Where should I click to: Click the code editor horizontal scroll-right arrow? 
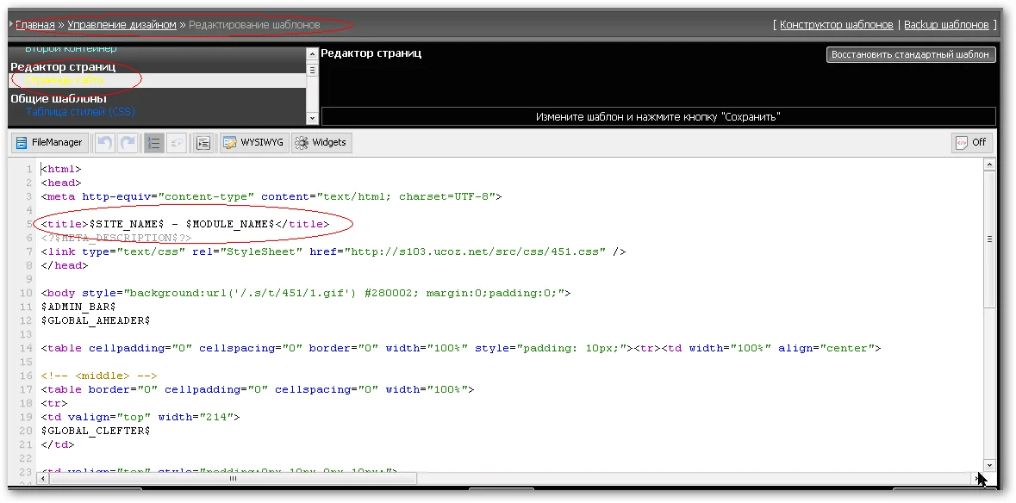click(978, 478)
